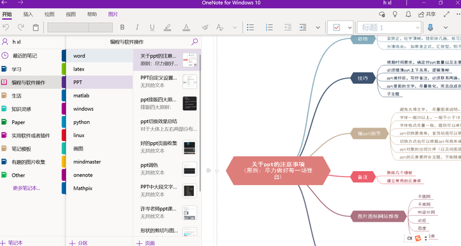Toggle bold formatting
The image size is (461, 246).
click(x=122, y=28)
